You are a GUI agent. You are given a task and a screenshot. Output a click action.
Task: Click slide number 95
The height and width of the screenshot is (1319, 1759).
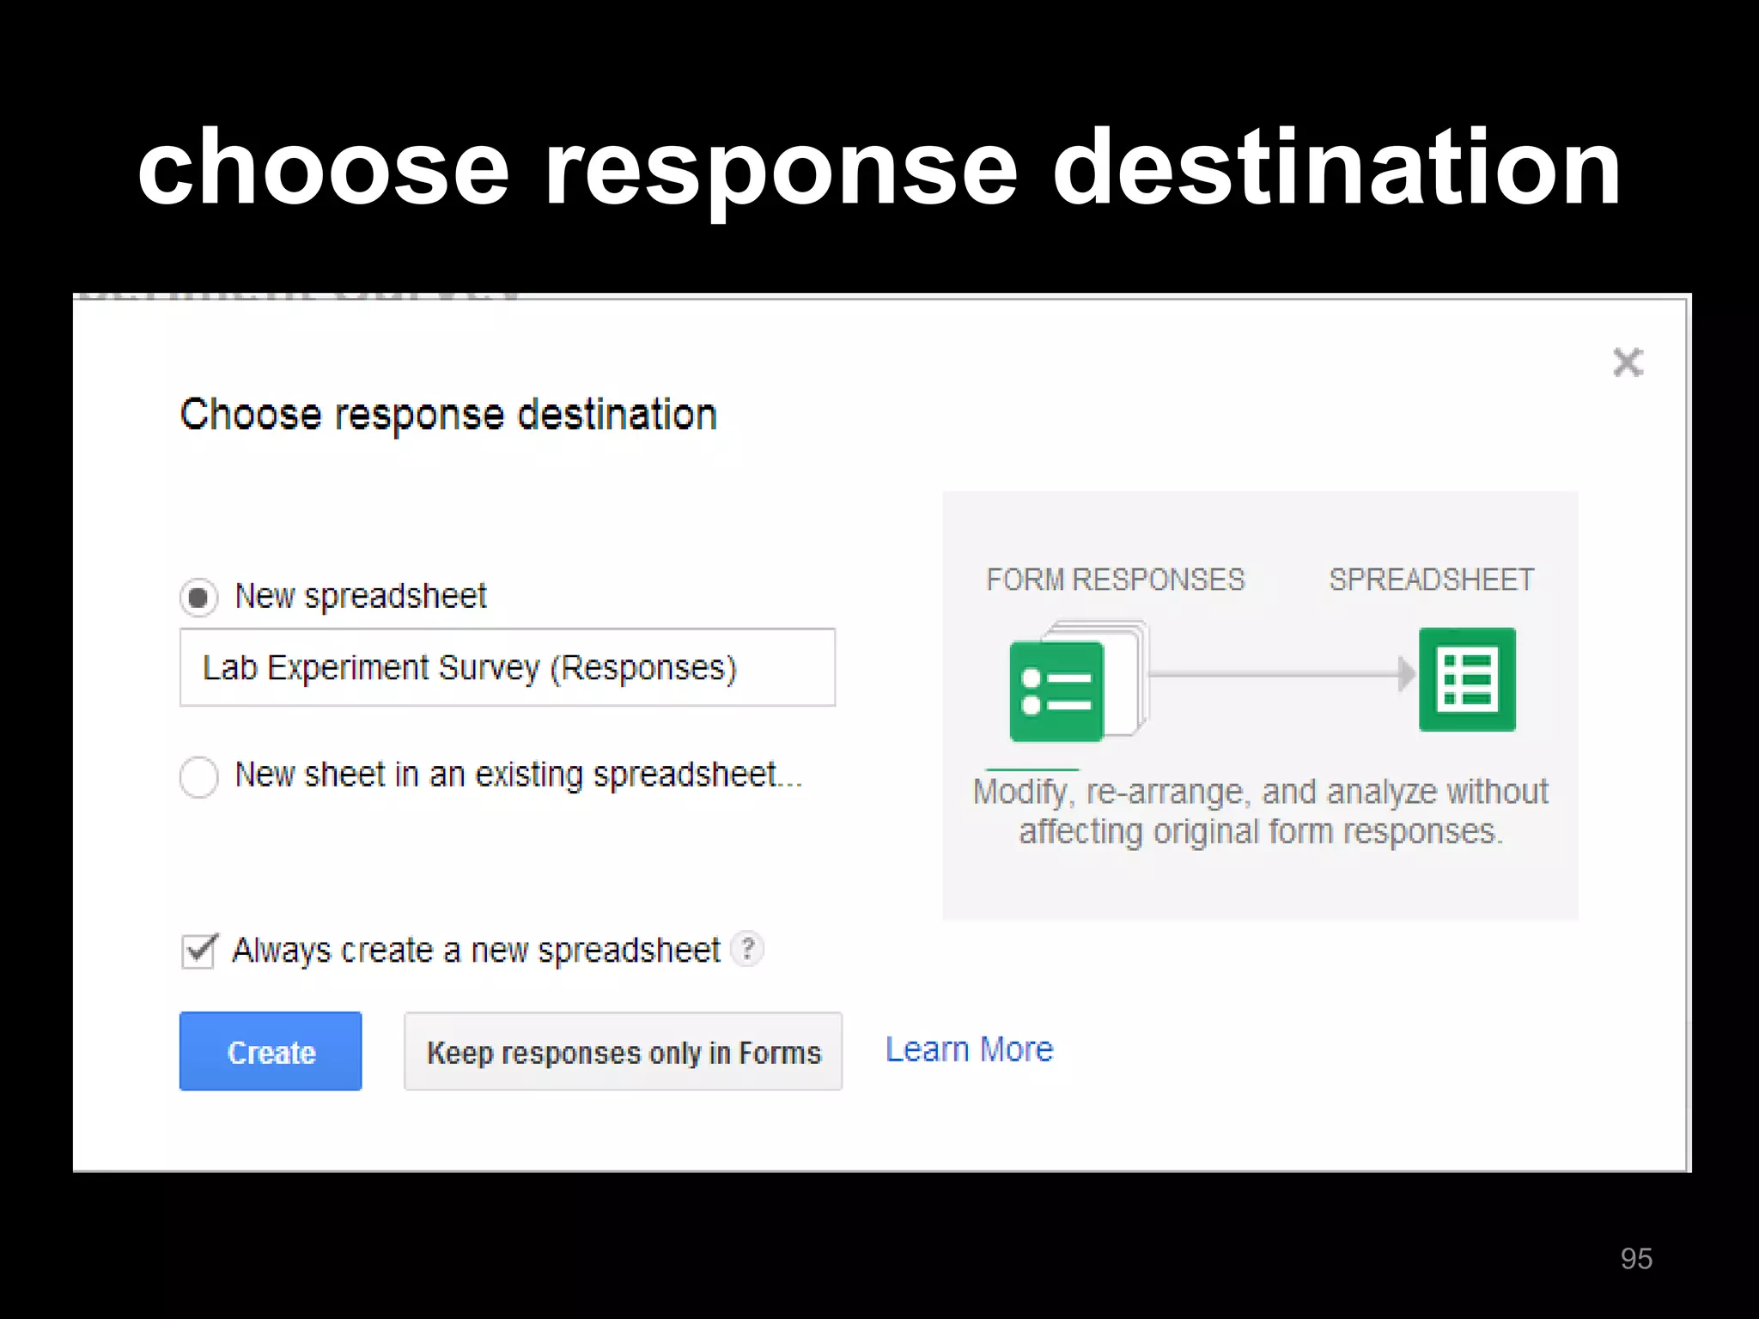coord(1636,1258)
